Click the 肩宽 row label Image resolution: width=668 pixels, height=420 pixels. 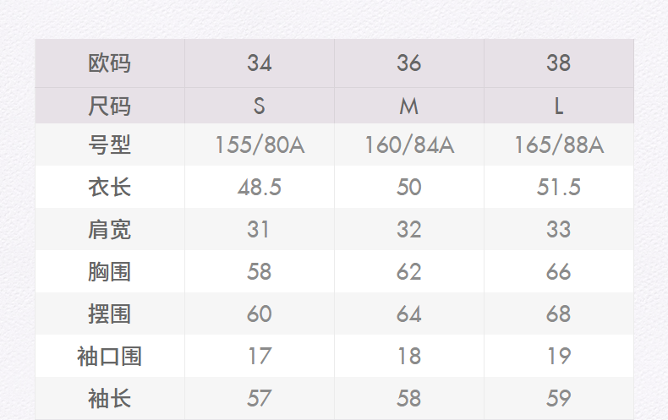[x=110, y=229]
